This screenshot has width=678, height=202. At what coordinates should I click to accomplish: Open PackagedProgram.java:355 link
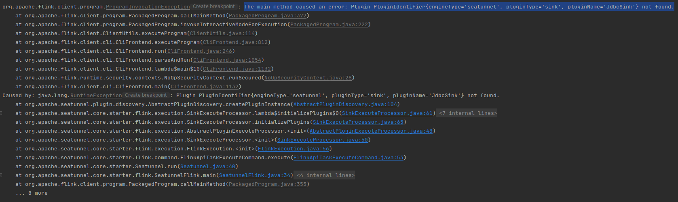268,184
